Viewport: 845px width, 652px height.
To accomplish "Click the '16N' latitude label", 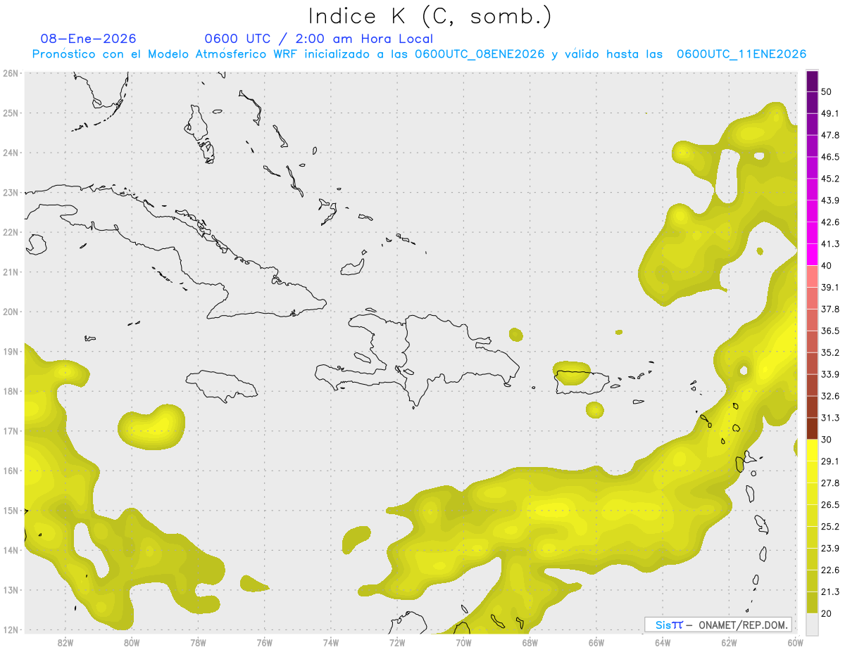I will (x=11, y=471).
